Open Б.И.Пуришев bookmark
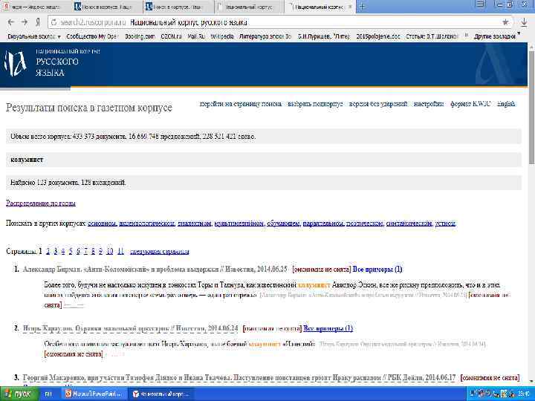Image resolution: width=535 pixels, height=401 pixels. (324, 36)
